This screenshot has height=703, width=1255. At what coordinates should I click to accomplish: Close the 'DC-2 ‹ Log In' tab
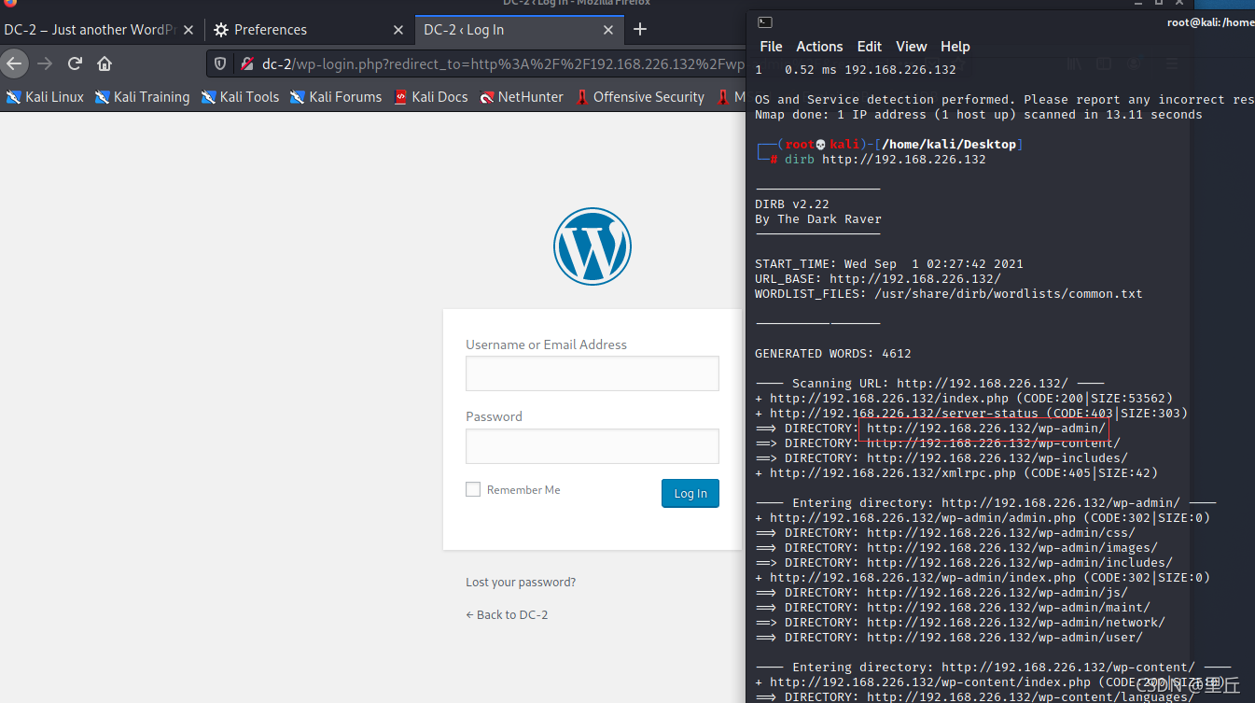point(608,30)
